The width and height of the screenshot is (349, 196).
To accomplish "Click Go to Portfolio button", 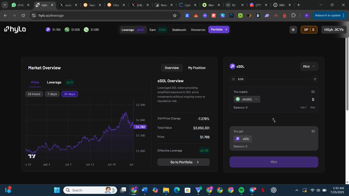I will [x=184, y=162].
